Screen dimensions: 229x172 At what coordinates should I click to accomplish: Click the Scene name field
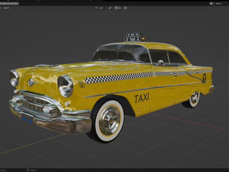tap(222, 3)
